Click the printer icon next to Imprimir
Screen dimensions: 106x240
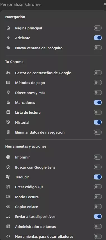click(8, 157)
